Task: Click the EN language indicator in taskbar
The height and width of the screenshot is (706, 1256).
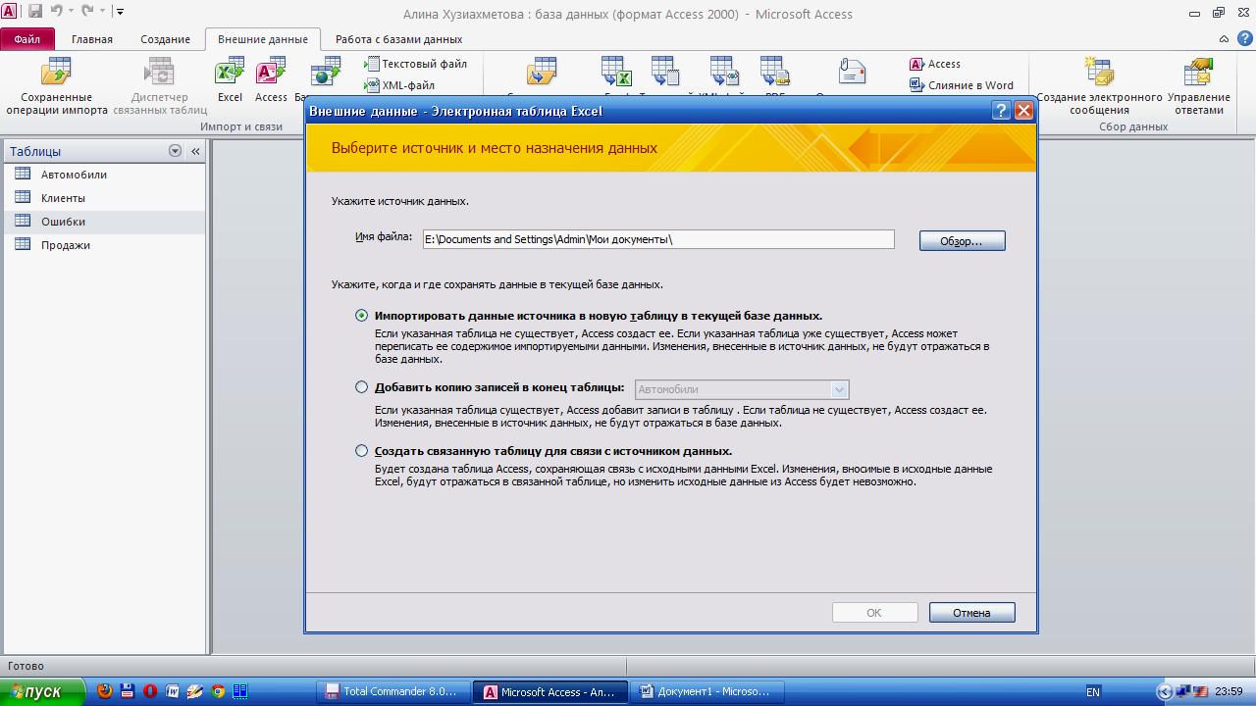Action: [1093, 692]
